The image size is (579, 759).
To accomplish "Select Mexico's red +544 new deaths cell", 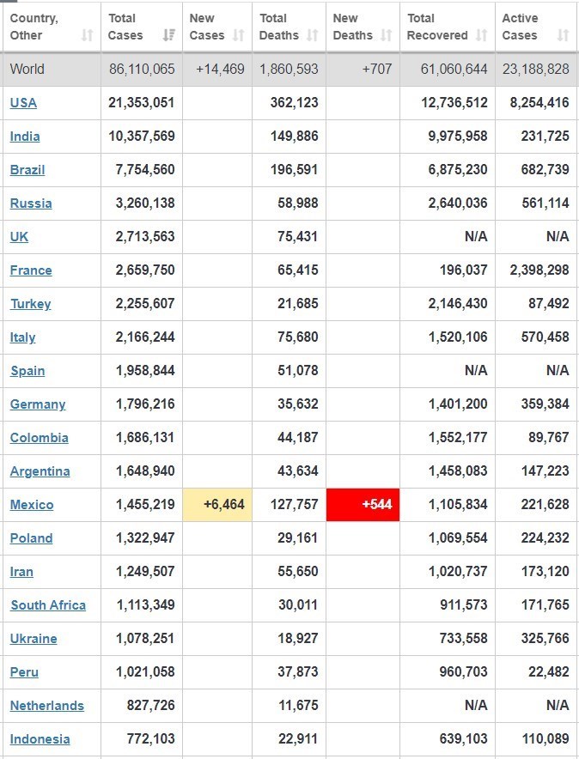I will coord(363,505).
